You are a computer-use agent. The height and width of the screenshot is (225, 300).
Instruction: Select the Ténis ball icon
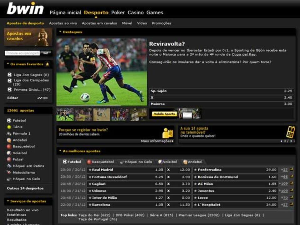click(x=9, y=127)
